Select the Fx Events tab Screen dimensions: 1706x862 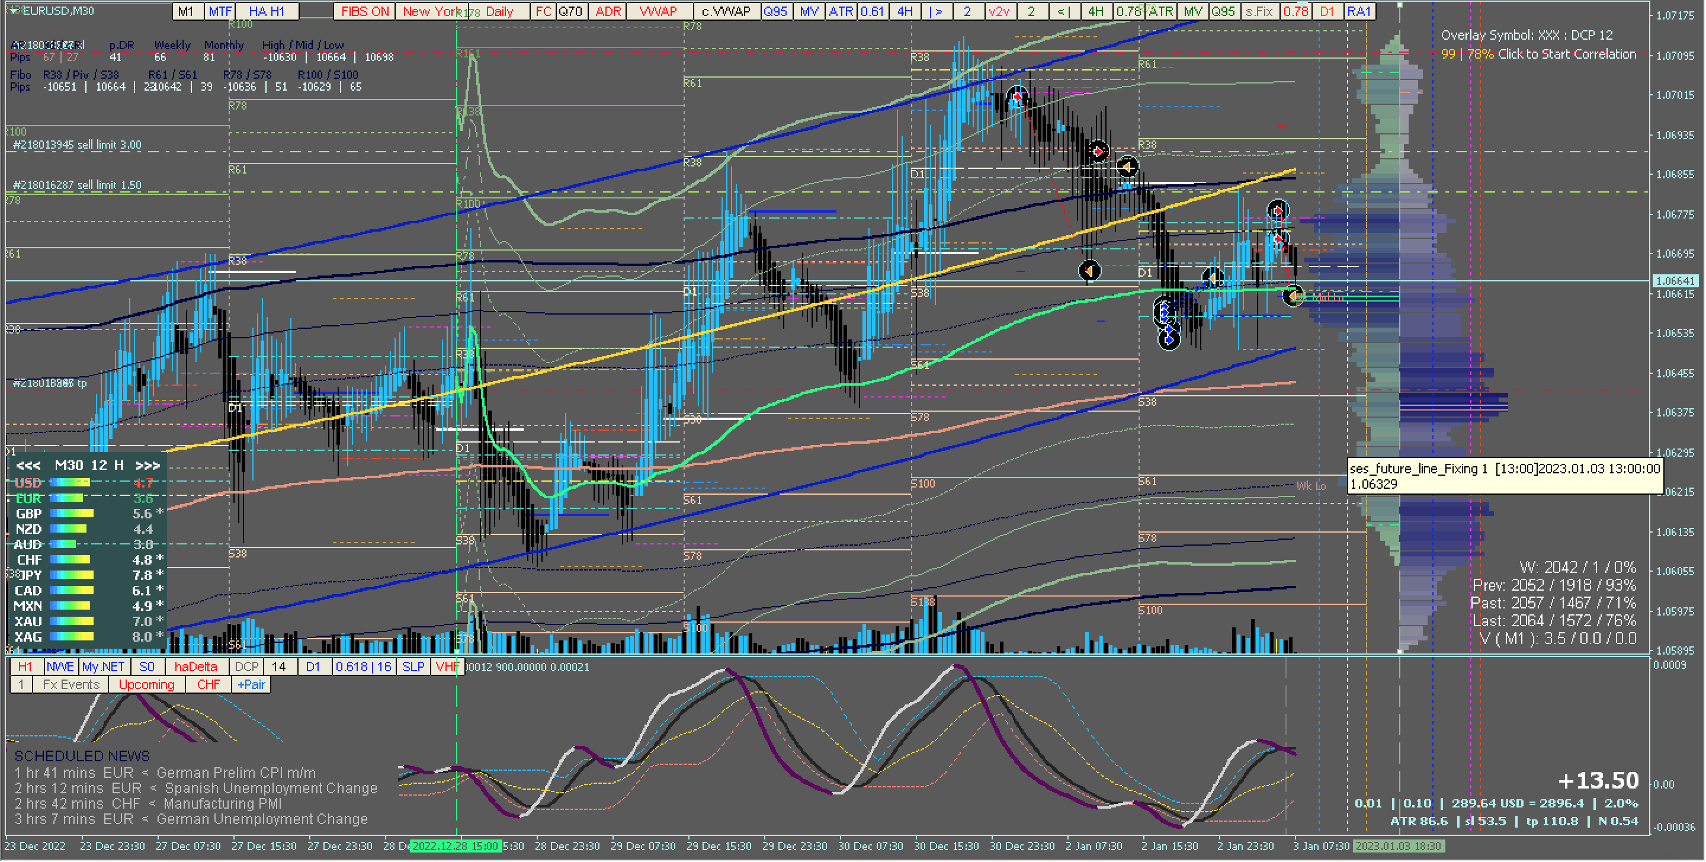71,685
